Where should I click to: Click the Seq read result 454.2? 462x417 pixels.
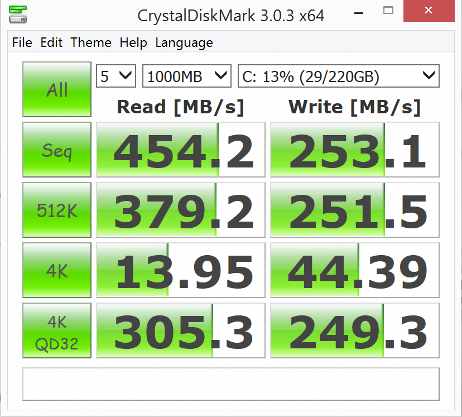click(x=181, y=150)
